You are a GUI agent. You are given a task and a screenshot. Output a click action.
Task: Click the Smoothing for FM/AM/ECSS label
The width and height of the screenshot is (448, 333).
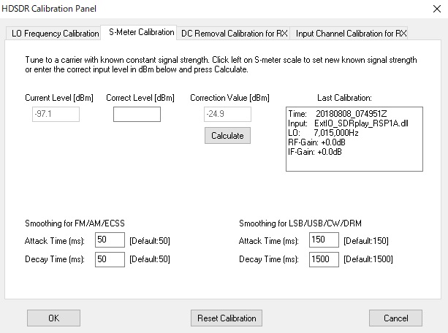click(75, 223)
